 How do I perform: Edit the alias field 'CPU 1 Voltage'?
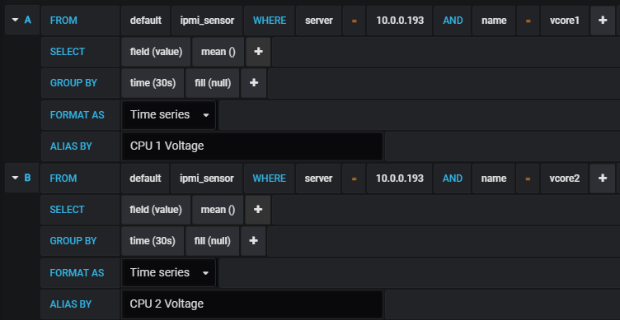[x=252, y=146]
